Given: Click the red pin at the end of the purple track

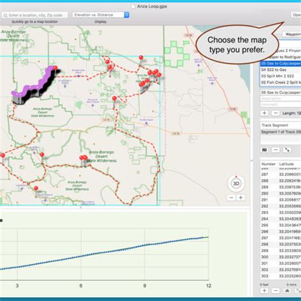Looking at the screenshot, I should point(55,68).
